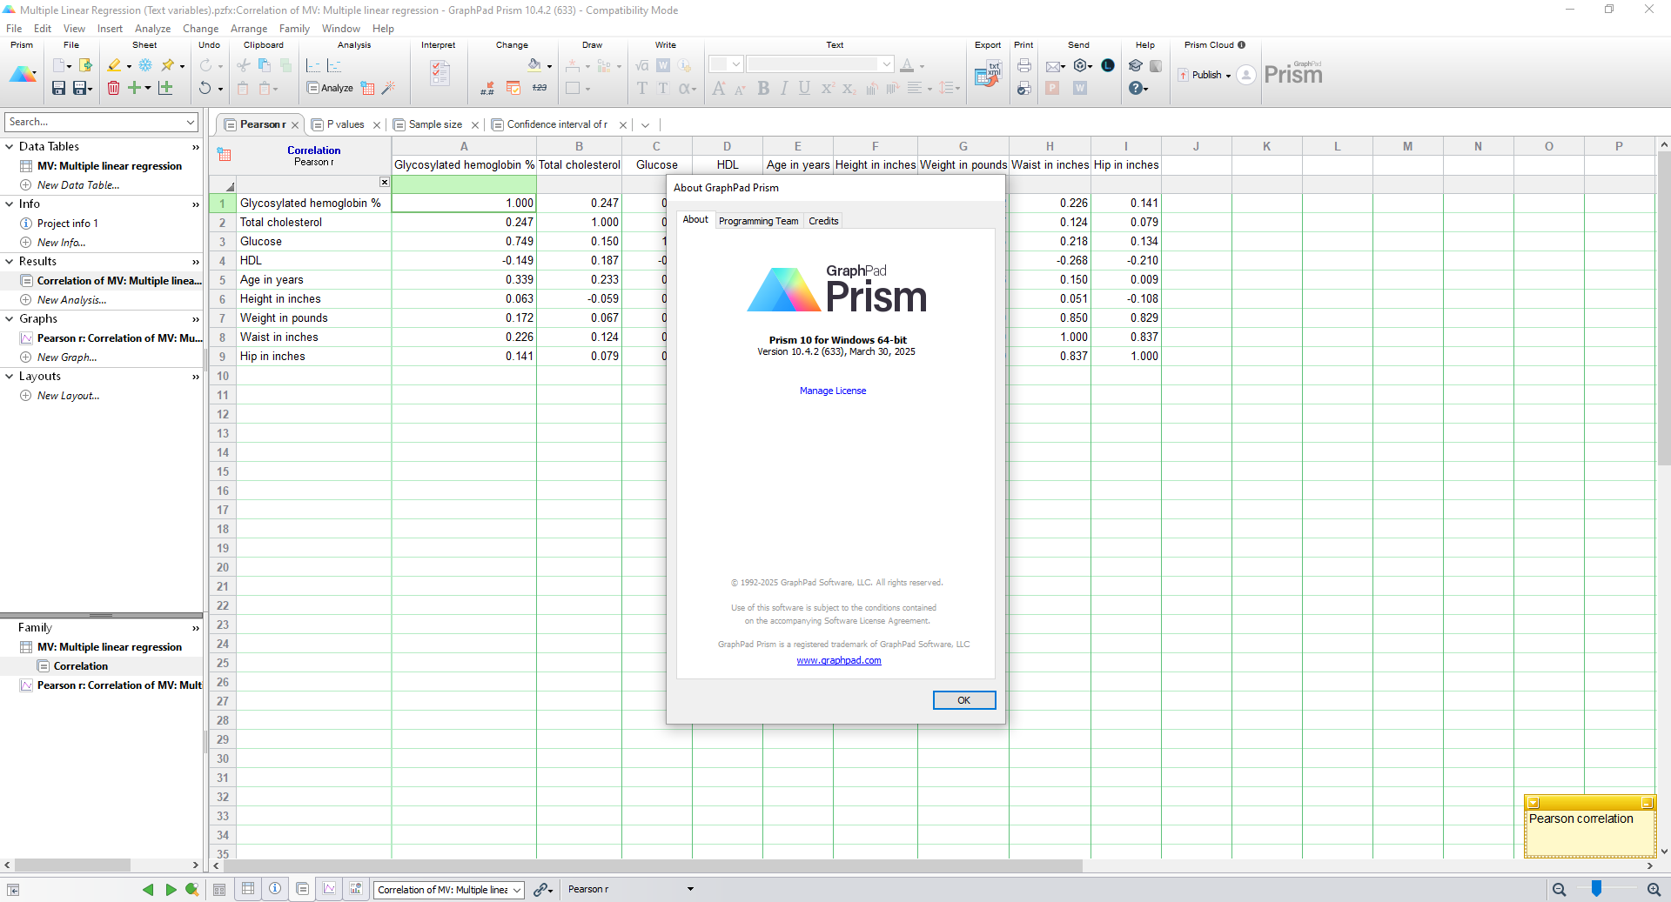Click the zoom out magnifier icon
This screenshot has width=1671, height=902.
pyautogui.click(x=1559, y=889)
